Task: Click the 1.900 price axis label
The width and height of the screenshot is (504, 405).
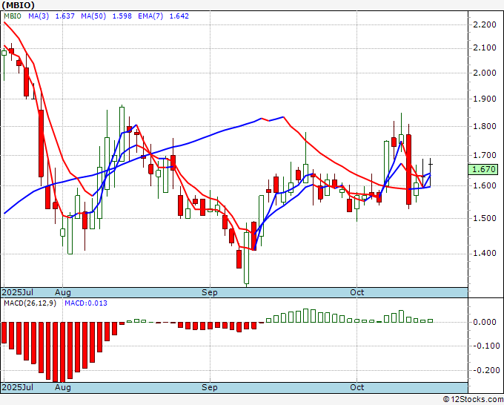Action: click(x=485, y=99)
